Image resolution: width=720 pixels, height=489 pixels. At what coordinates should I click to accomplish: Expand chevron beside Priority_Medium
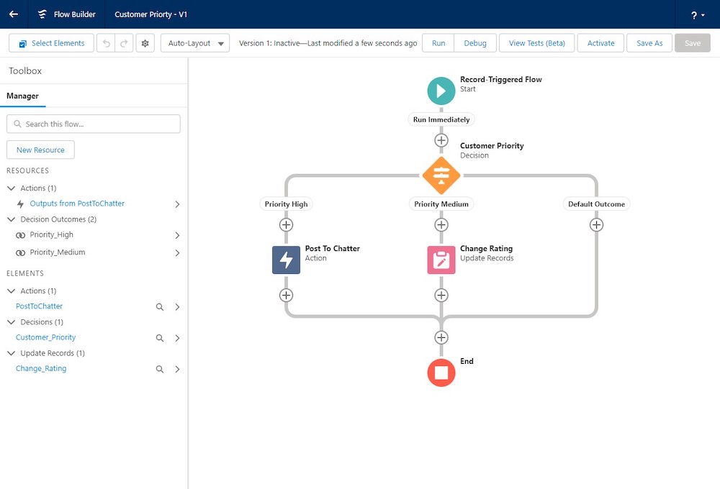177,252
